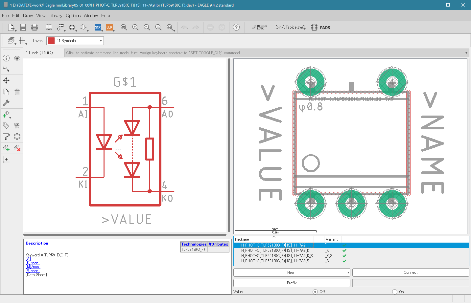
Task: Select Value On radio button
Action: click(x=395, y=292)
